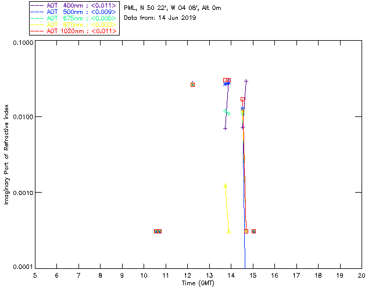Click the x-axis tick label 9

point(122,275)
